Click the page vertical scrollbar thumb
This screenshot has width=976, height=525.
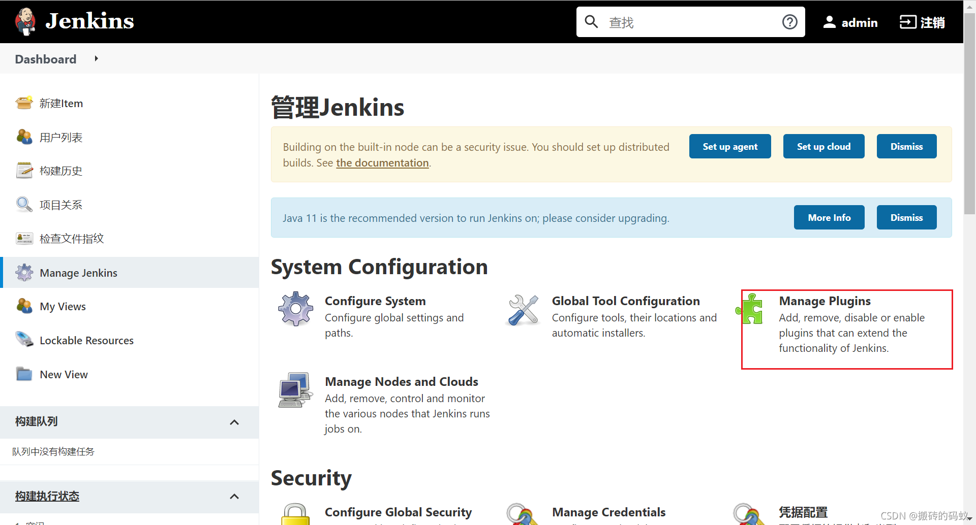click(969, 114)
